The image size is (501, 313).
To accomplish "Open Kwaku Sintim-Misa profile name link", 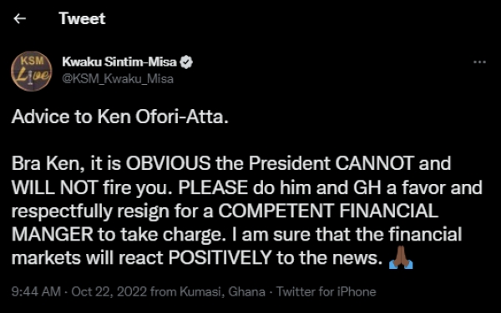I will coord(119,62).
